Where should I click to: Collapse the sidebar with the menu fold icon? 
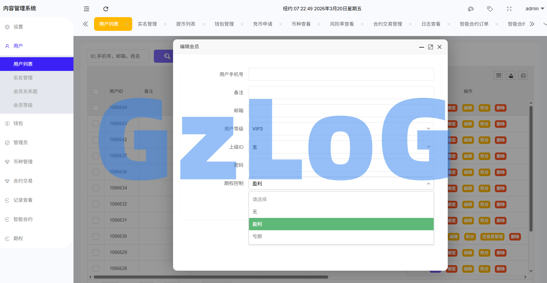tap(87, 9)
